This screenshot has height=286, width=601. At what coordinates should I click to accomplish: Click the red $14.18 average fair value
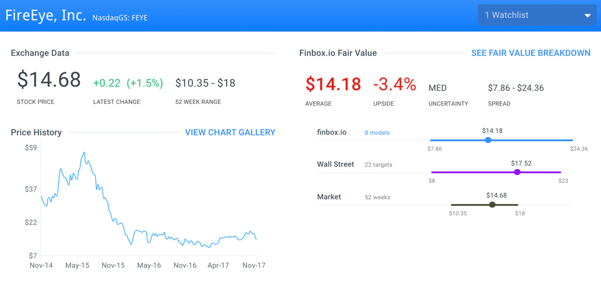click(x=333, y=84)
